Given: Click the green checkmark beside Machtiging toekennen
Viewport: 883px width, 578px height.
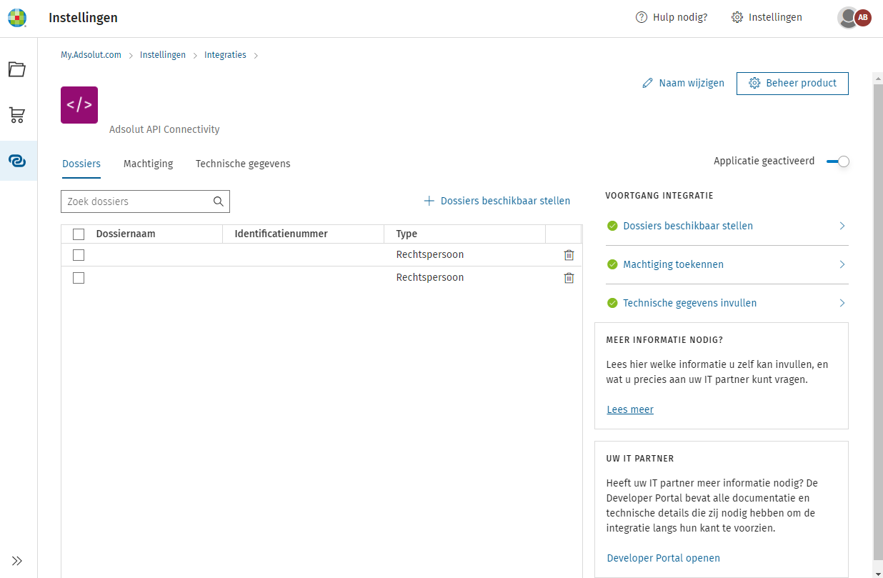Looking at the screenshot, I should click(612, 264).
